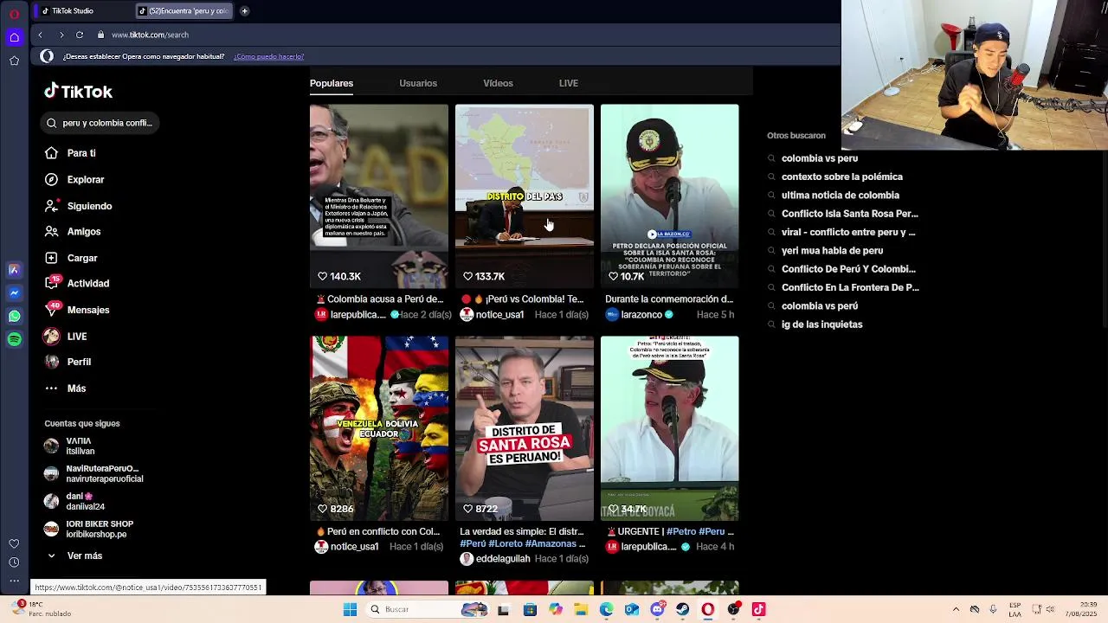This screenshot has width=1108, height=623.
Task: Open Opera sidebar bookmarks star icon
Action: pos(14,61)
